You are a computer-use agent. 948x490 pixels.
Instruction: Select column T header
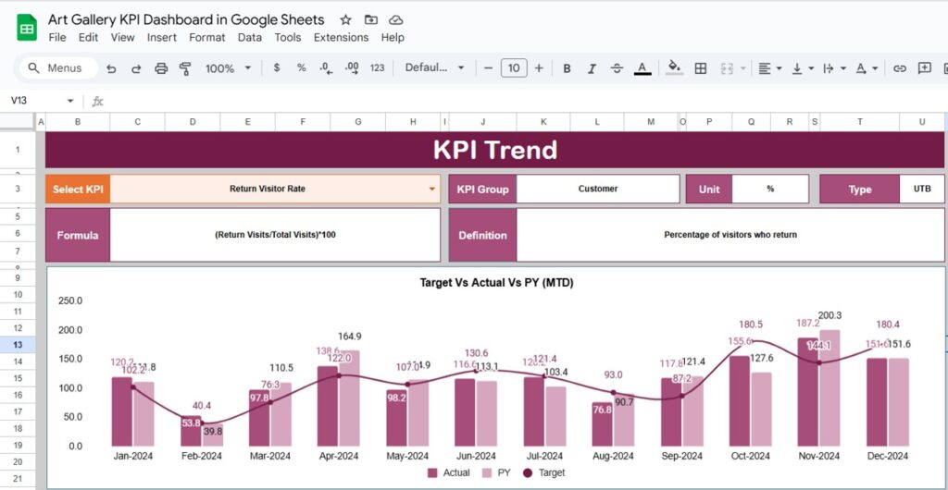tap(860, 122)
